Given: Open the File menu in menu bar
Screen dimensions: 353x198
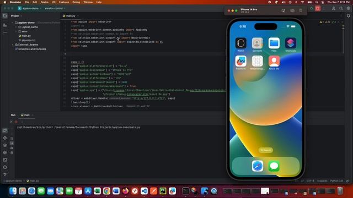Looking at the screenshot, I should click(x=27, y=2).
